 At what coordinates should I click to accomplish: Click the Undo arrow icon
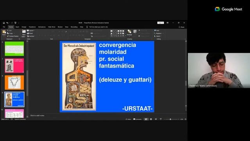(x=7, y=23)
